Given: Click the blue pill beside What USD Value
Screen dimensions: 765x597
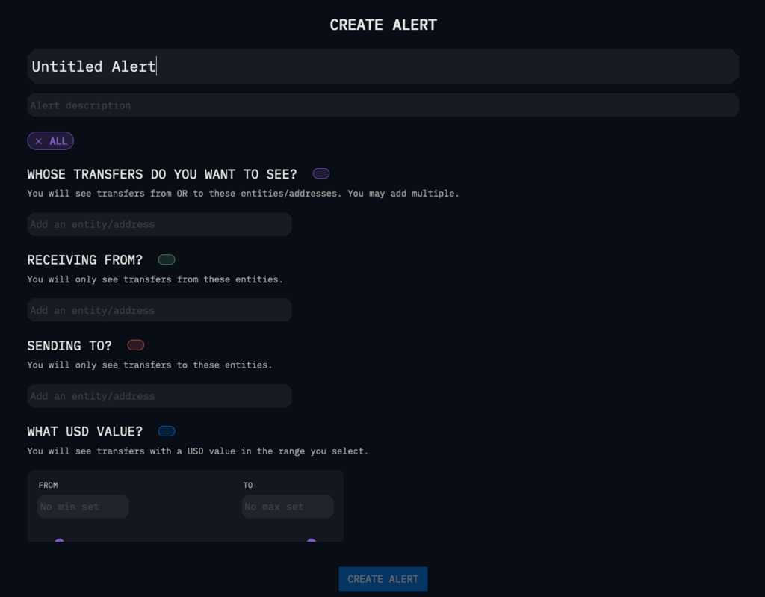Looking at the screenshot, I should (167, 431).
